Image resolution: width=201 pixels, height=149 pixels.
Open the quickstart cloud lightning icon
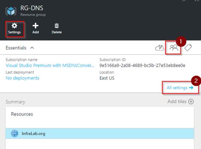click(160, 48)
